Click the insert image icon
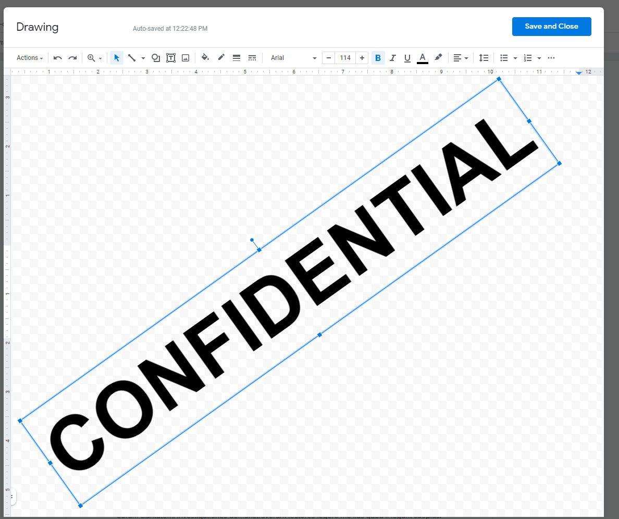This screenshot has width=619, height=519. pos(185,58)
